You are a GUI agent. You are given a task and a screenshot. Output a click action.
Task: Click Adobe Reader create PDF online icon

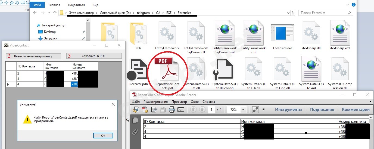click(x=136, y=110)
